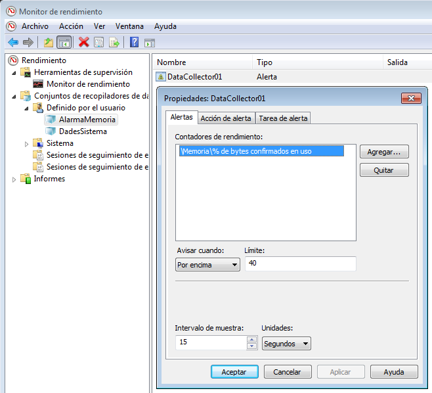Click the Export list toolbar icon
Screen dimensions: 432x393
(114, 42)
